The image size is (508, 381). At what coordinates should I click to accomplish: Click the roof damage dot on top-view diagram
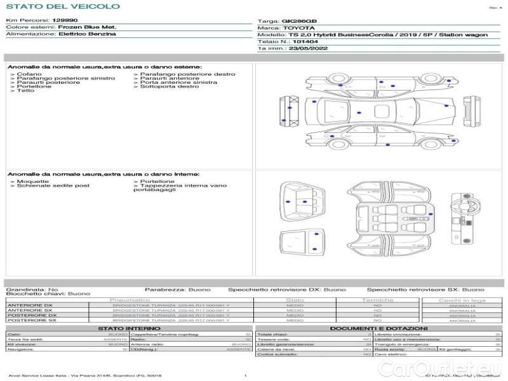(359, 113)
